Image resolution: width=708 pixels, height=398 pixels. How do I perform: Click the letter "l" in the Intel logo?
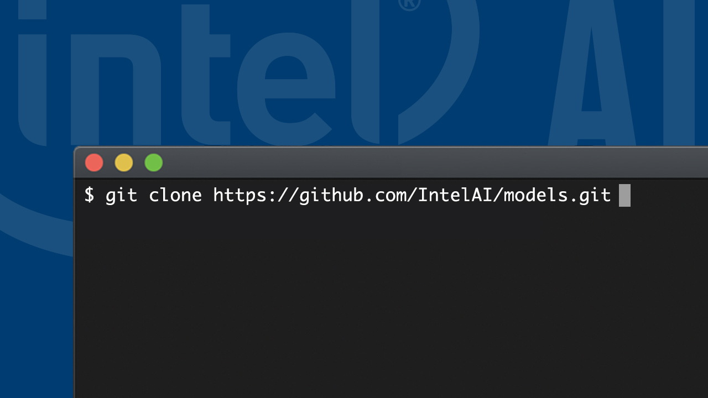click(x=366, y=66)
